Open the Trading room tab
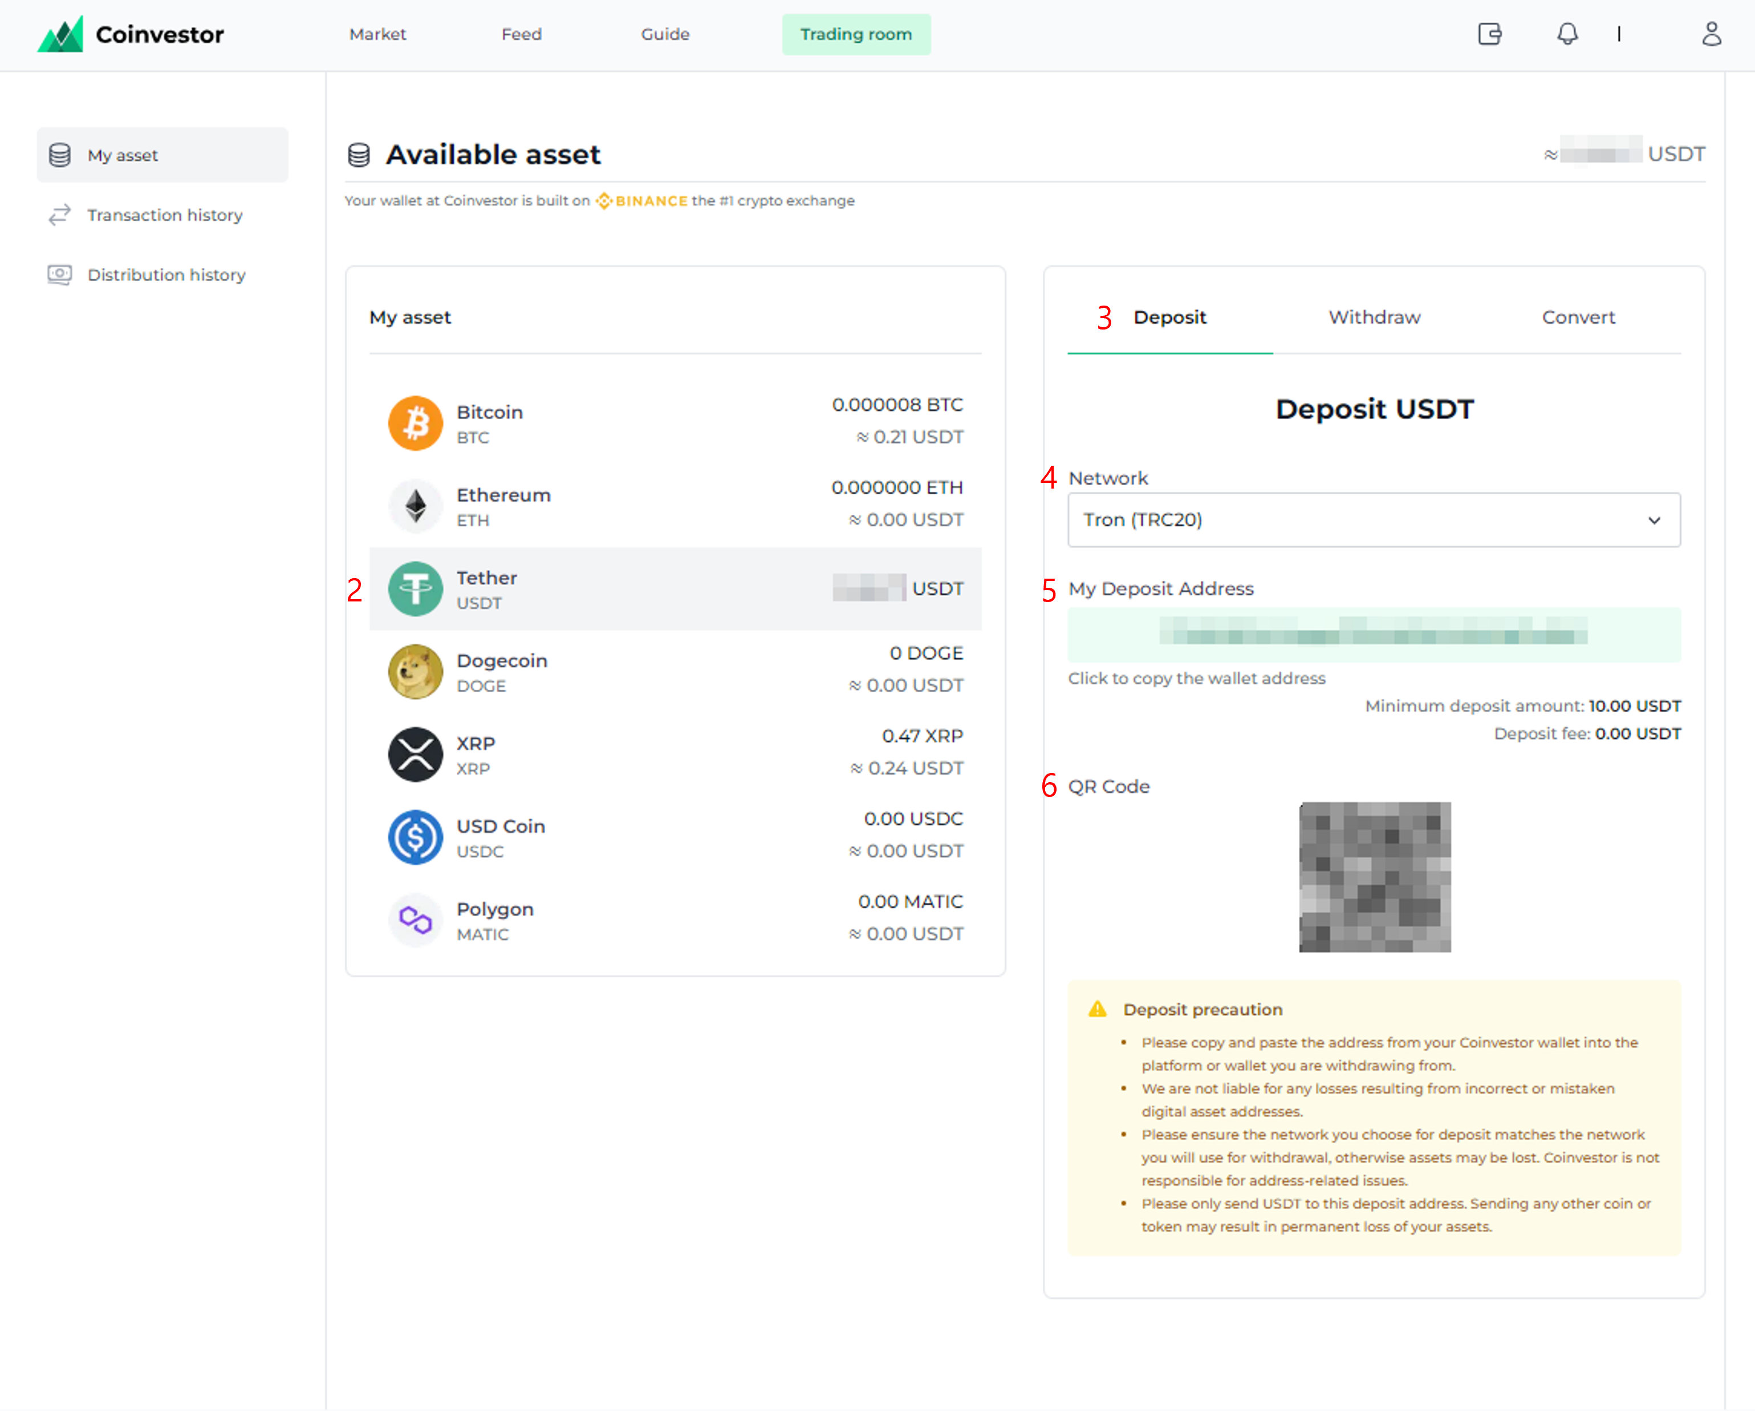The height and width of the screenshot is (1411, 1755). tap(856, 34)
